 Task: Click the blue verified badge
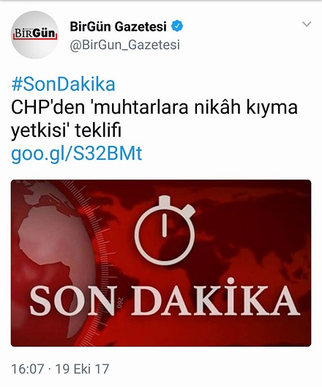click(x=177, y=26)
